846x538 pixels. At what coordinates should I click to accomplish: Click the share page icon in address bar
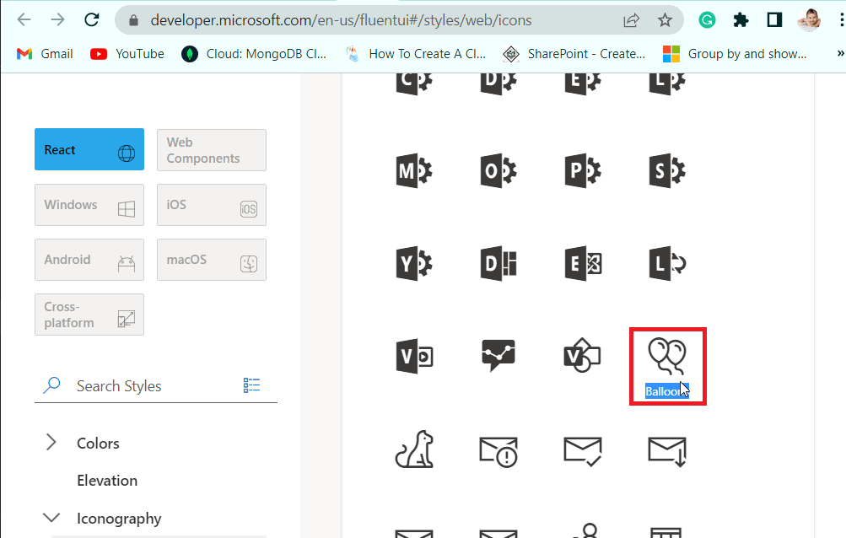(631, 20)
